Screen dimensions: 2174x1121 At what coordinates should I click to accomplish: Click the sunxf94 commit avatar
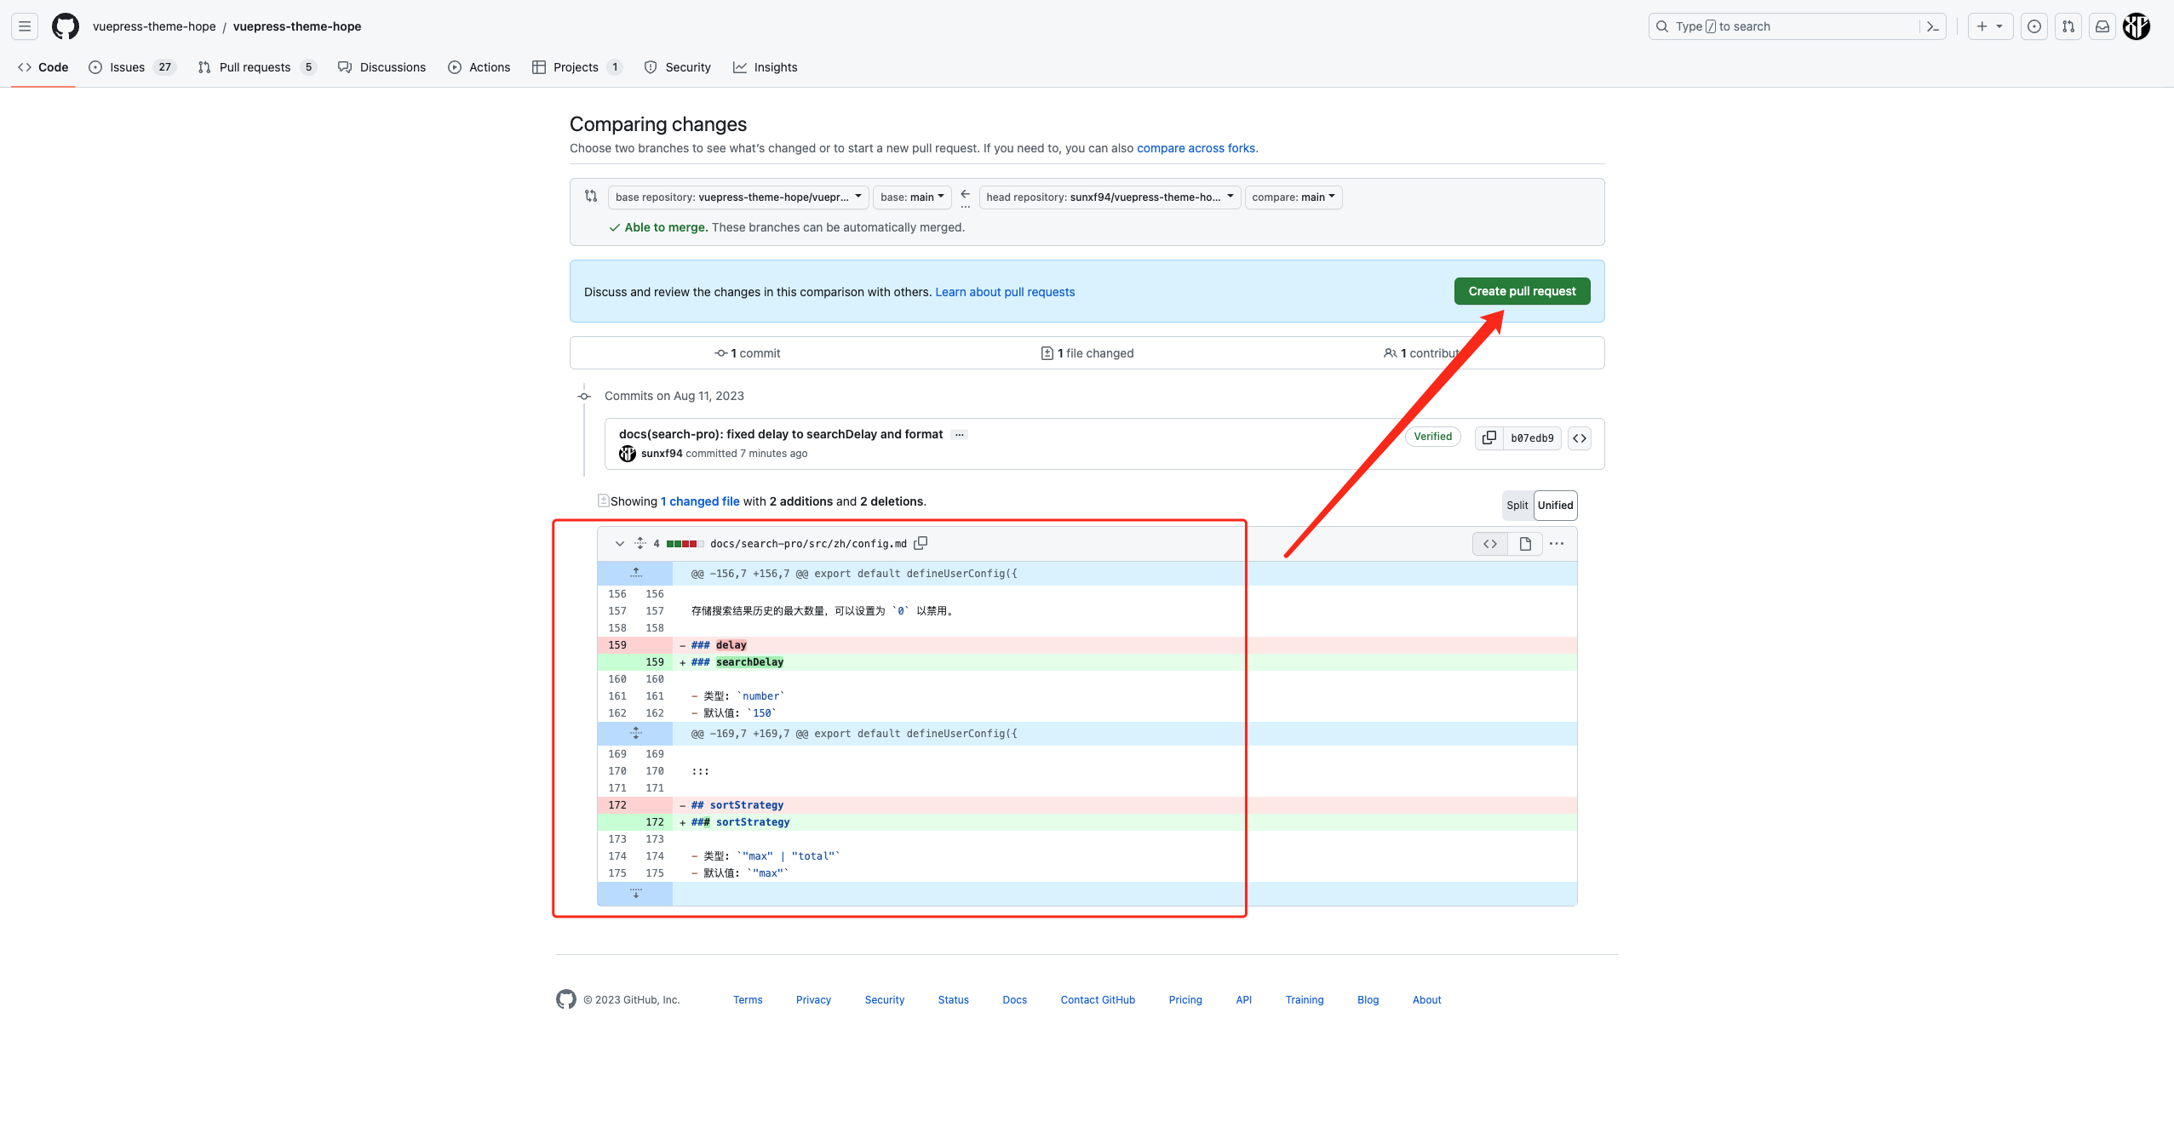[x=628, y=454]
